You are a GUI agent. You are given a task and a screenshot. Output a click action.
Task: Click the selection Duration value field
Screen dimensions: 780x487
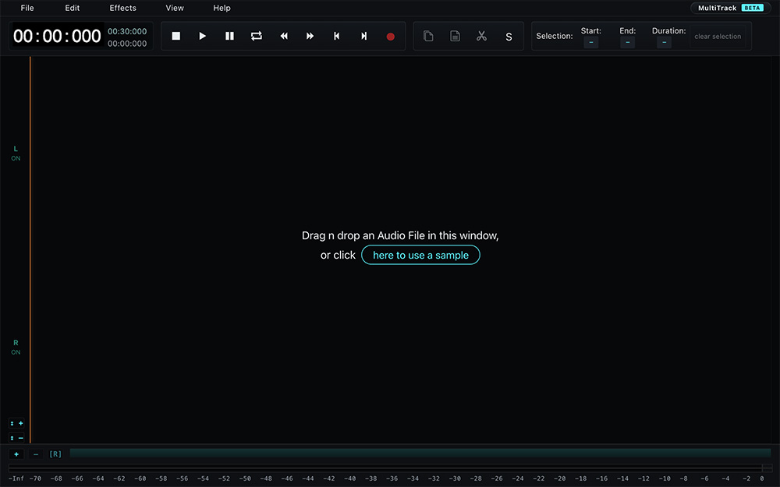(x=664, y=43)
